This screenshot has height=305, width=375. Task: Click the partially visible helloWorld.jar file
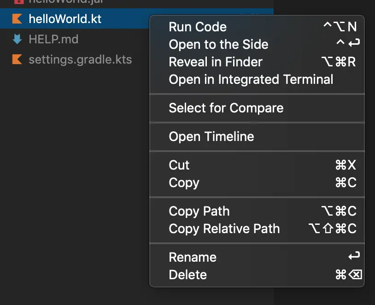[x=66, y=2]
